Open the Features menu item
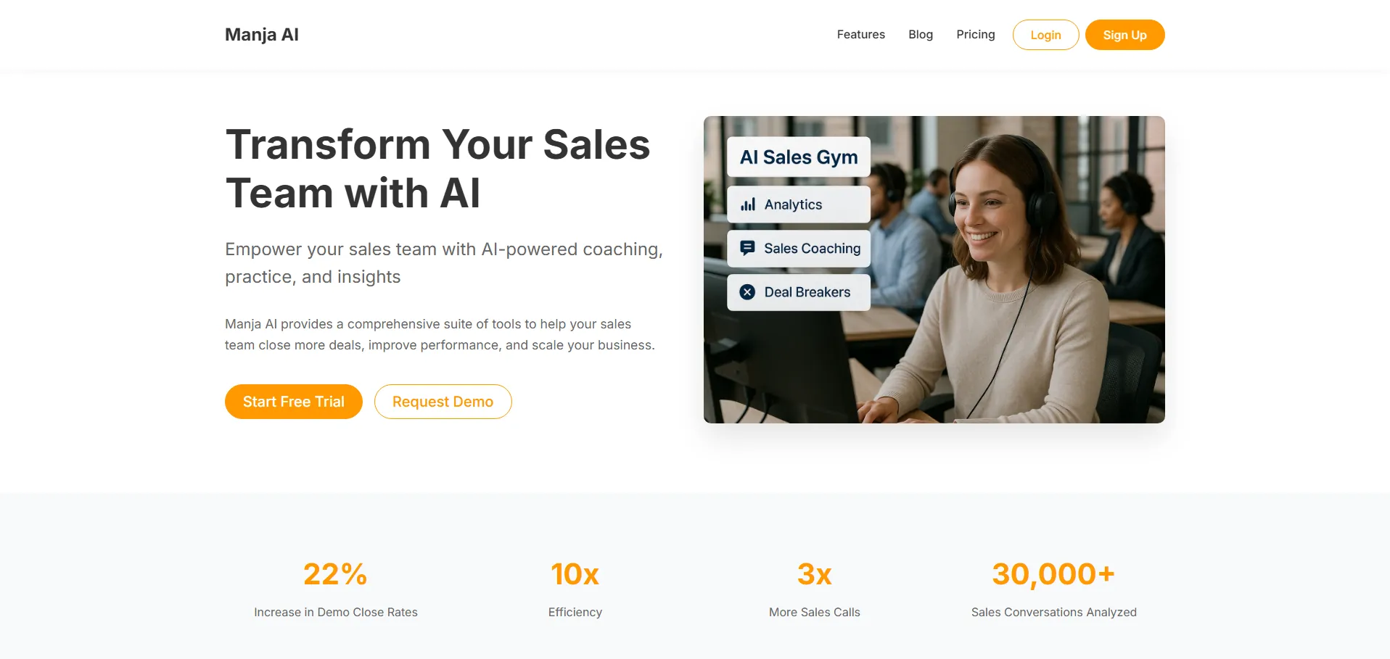This screenshot has height=659, width=1390. click(x=860, y=34)
